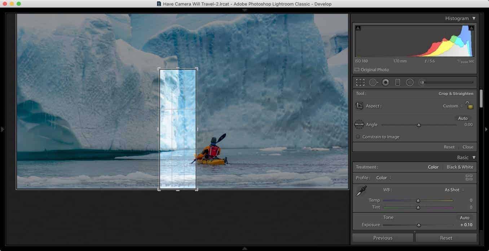This screenshot has height=251, width=489.
Task: Expand the left panel group arrow
Action: pyautogui.click(x=3, y=129)
